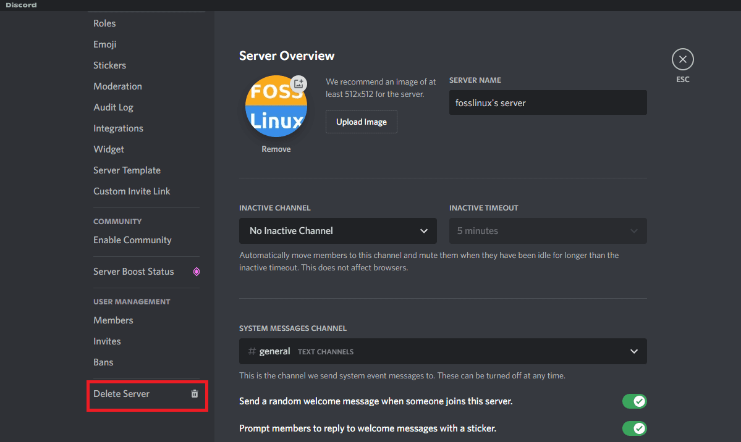Click the pink Server Boost gem icon
Viewport: 741px width, 442px height.
[196, 272]
